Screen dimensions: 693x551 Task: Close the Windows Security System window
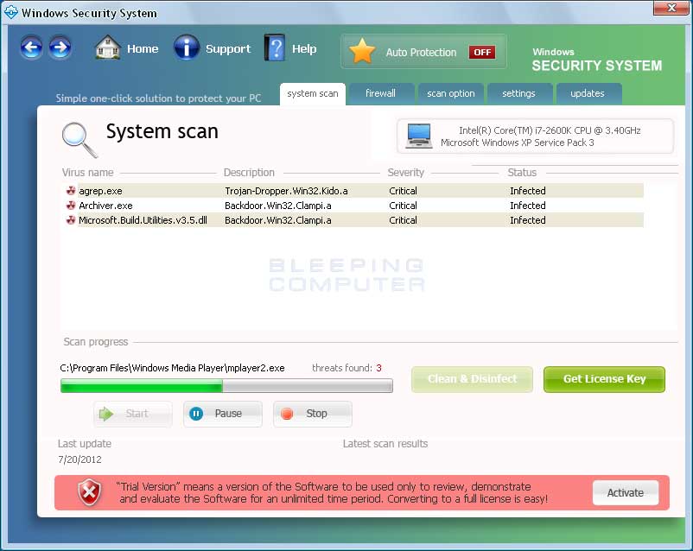[x=671, y=8]
